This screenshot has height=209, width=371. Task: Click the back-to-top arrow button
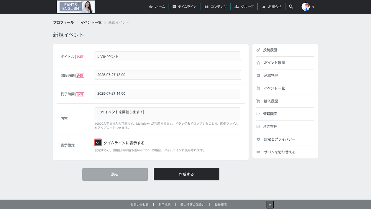click(270, 205)
